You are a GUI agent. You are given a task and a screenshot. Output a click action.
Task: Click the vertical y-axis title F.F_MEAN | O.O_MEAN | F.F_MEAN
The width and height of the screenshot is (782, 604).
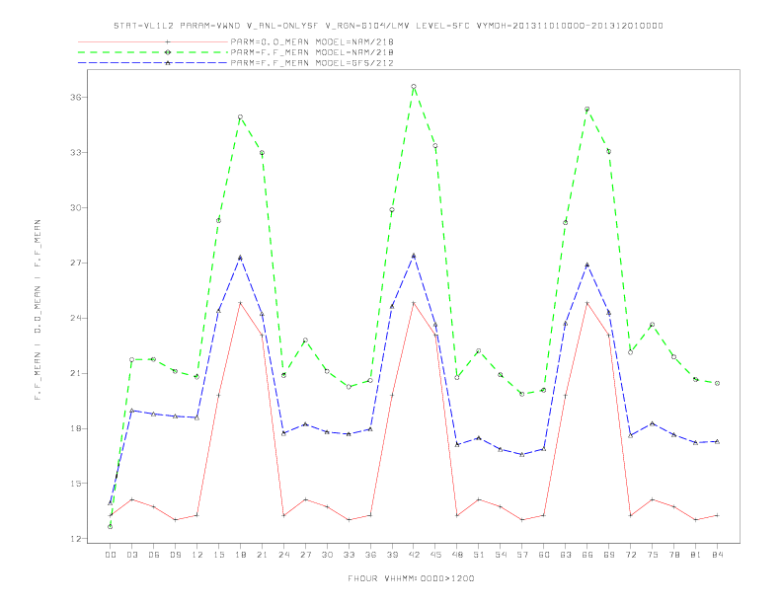pos(38,310)
